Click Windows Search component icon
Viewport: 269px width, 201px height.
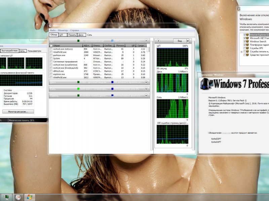[247, 41]
